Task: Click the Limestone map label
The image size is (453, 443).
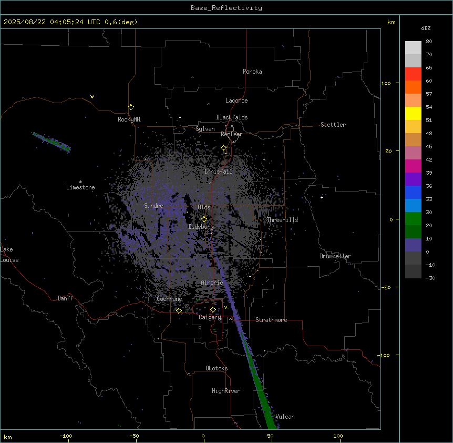Action: (80, 187)
